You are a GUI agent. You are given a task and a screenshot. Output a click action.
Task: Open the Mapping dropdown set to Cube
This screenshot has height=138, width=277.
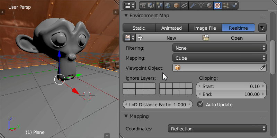(220, 58)
